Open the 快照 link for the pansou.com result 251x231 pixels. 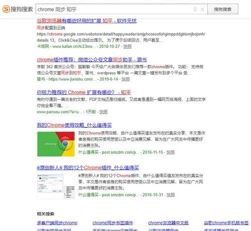click(103, 112)
